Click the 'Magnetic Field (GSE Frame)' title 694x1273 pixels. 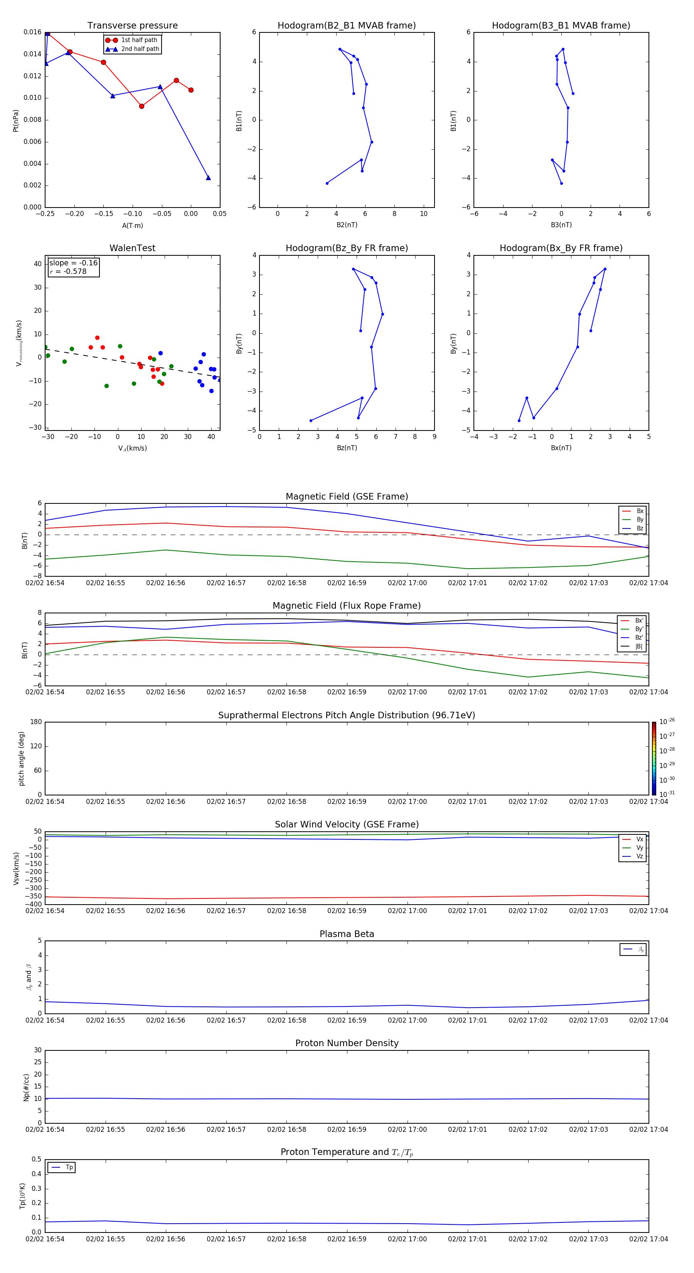point(347,496)
